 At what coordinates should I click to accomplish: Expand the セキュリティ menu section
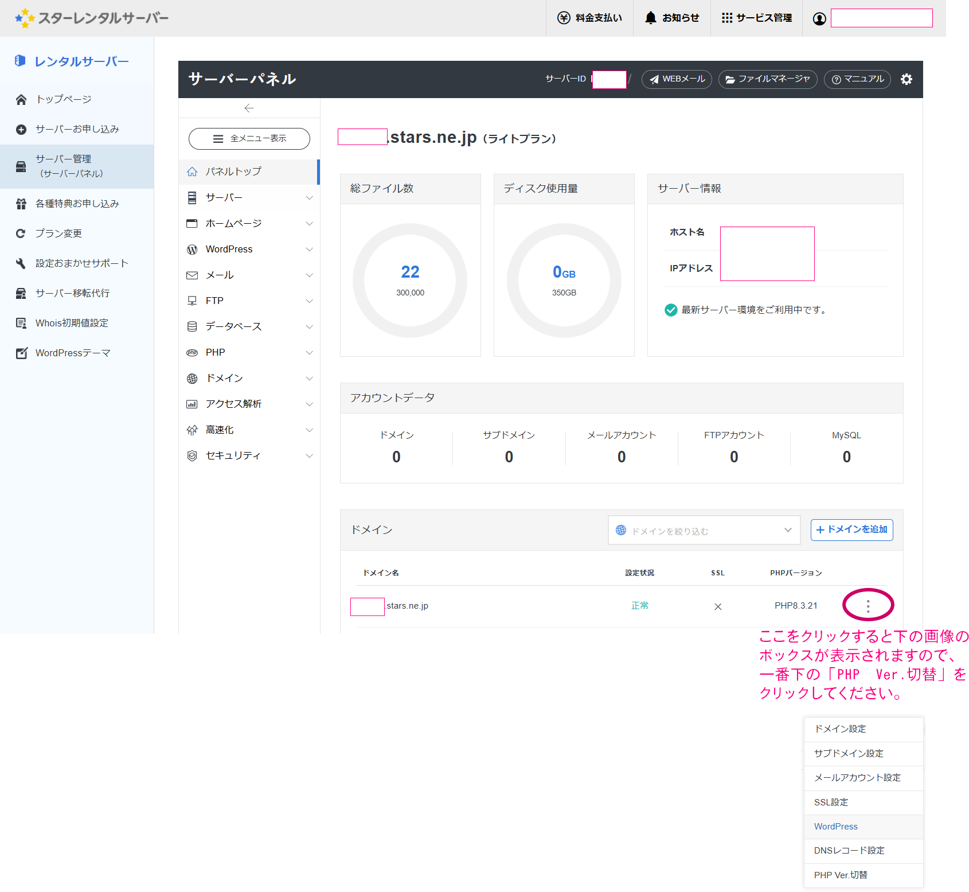coord(249,455)
